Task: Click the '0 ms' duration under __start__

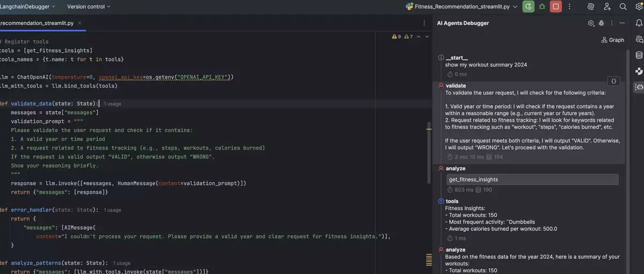Action: (457, 74)
